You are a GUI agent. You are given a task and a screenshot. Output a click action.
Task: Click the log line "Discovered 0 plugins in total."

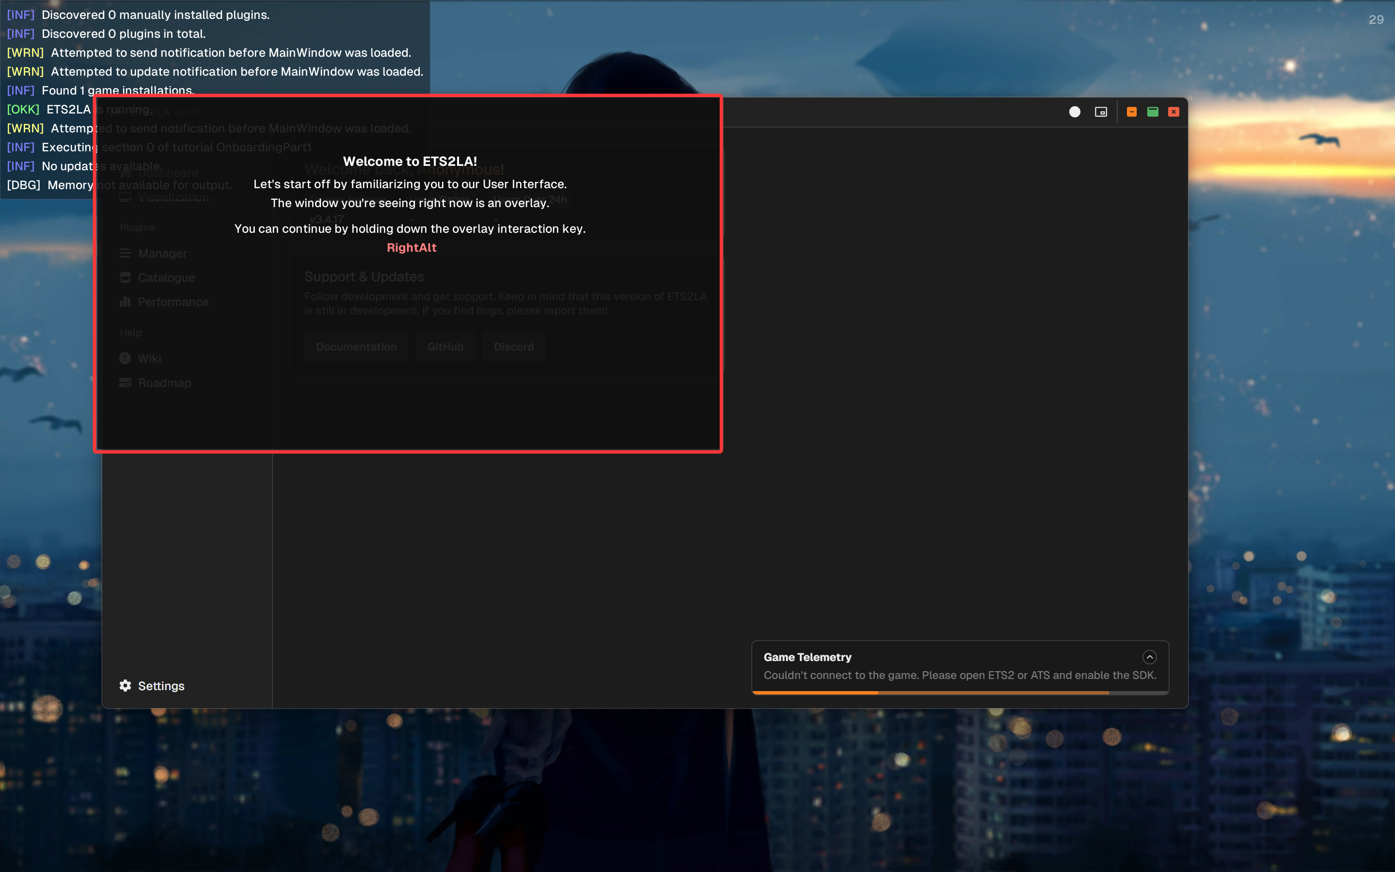pyautogui.click(x=123, y=34)
